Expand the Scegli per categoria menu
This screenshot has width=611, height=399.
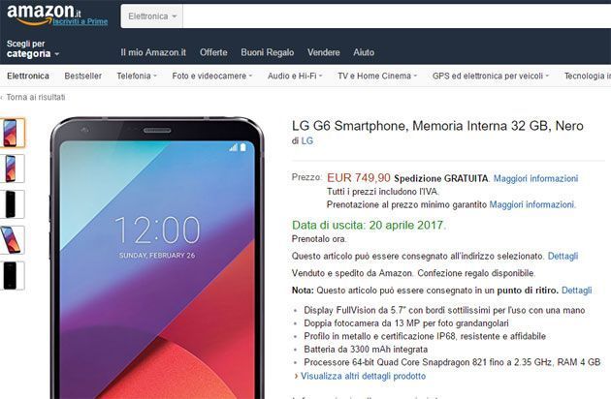(x=33, y=49)
